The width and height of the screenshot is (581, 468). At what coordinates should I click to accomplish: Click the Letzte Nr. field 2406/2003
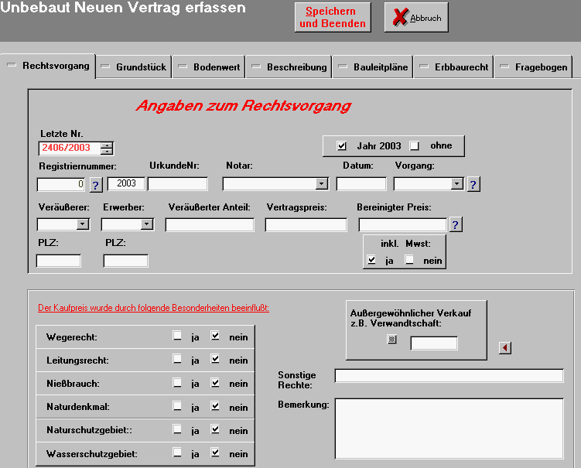(x=70, y=149)
